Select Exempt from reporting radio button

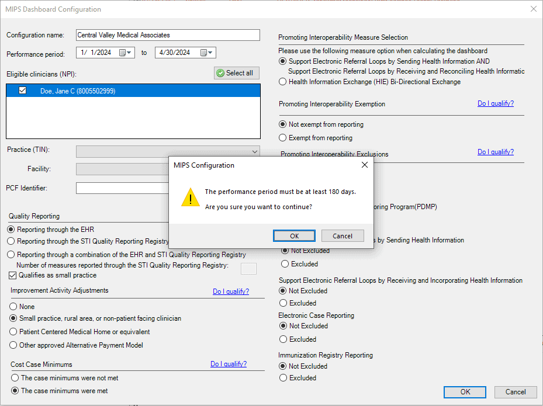pos(283,138)
